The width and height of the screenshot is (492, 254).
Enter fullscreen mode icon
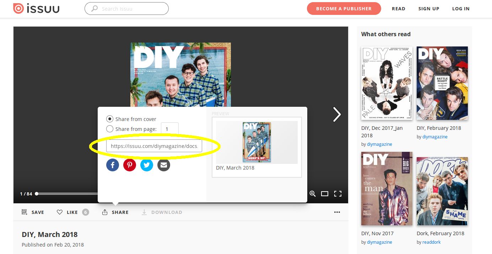click(x=338, y=194)
